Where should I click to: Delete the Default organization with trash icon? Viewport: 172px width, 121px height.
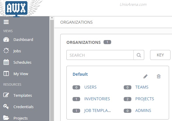(x=159, y=76)
